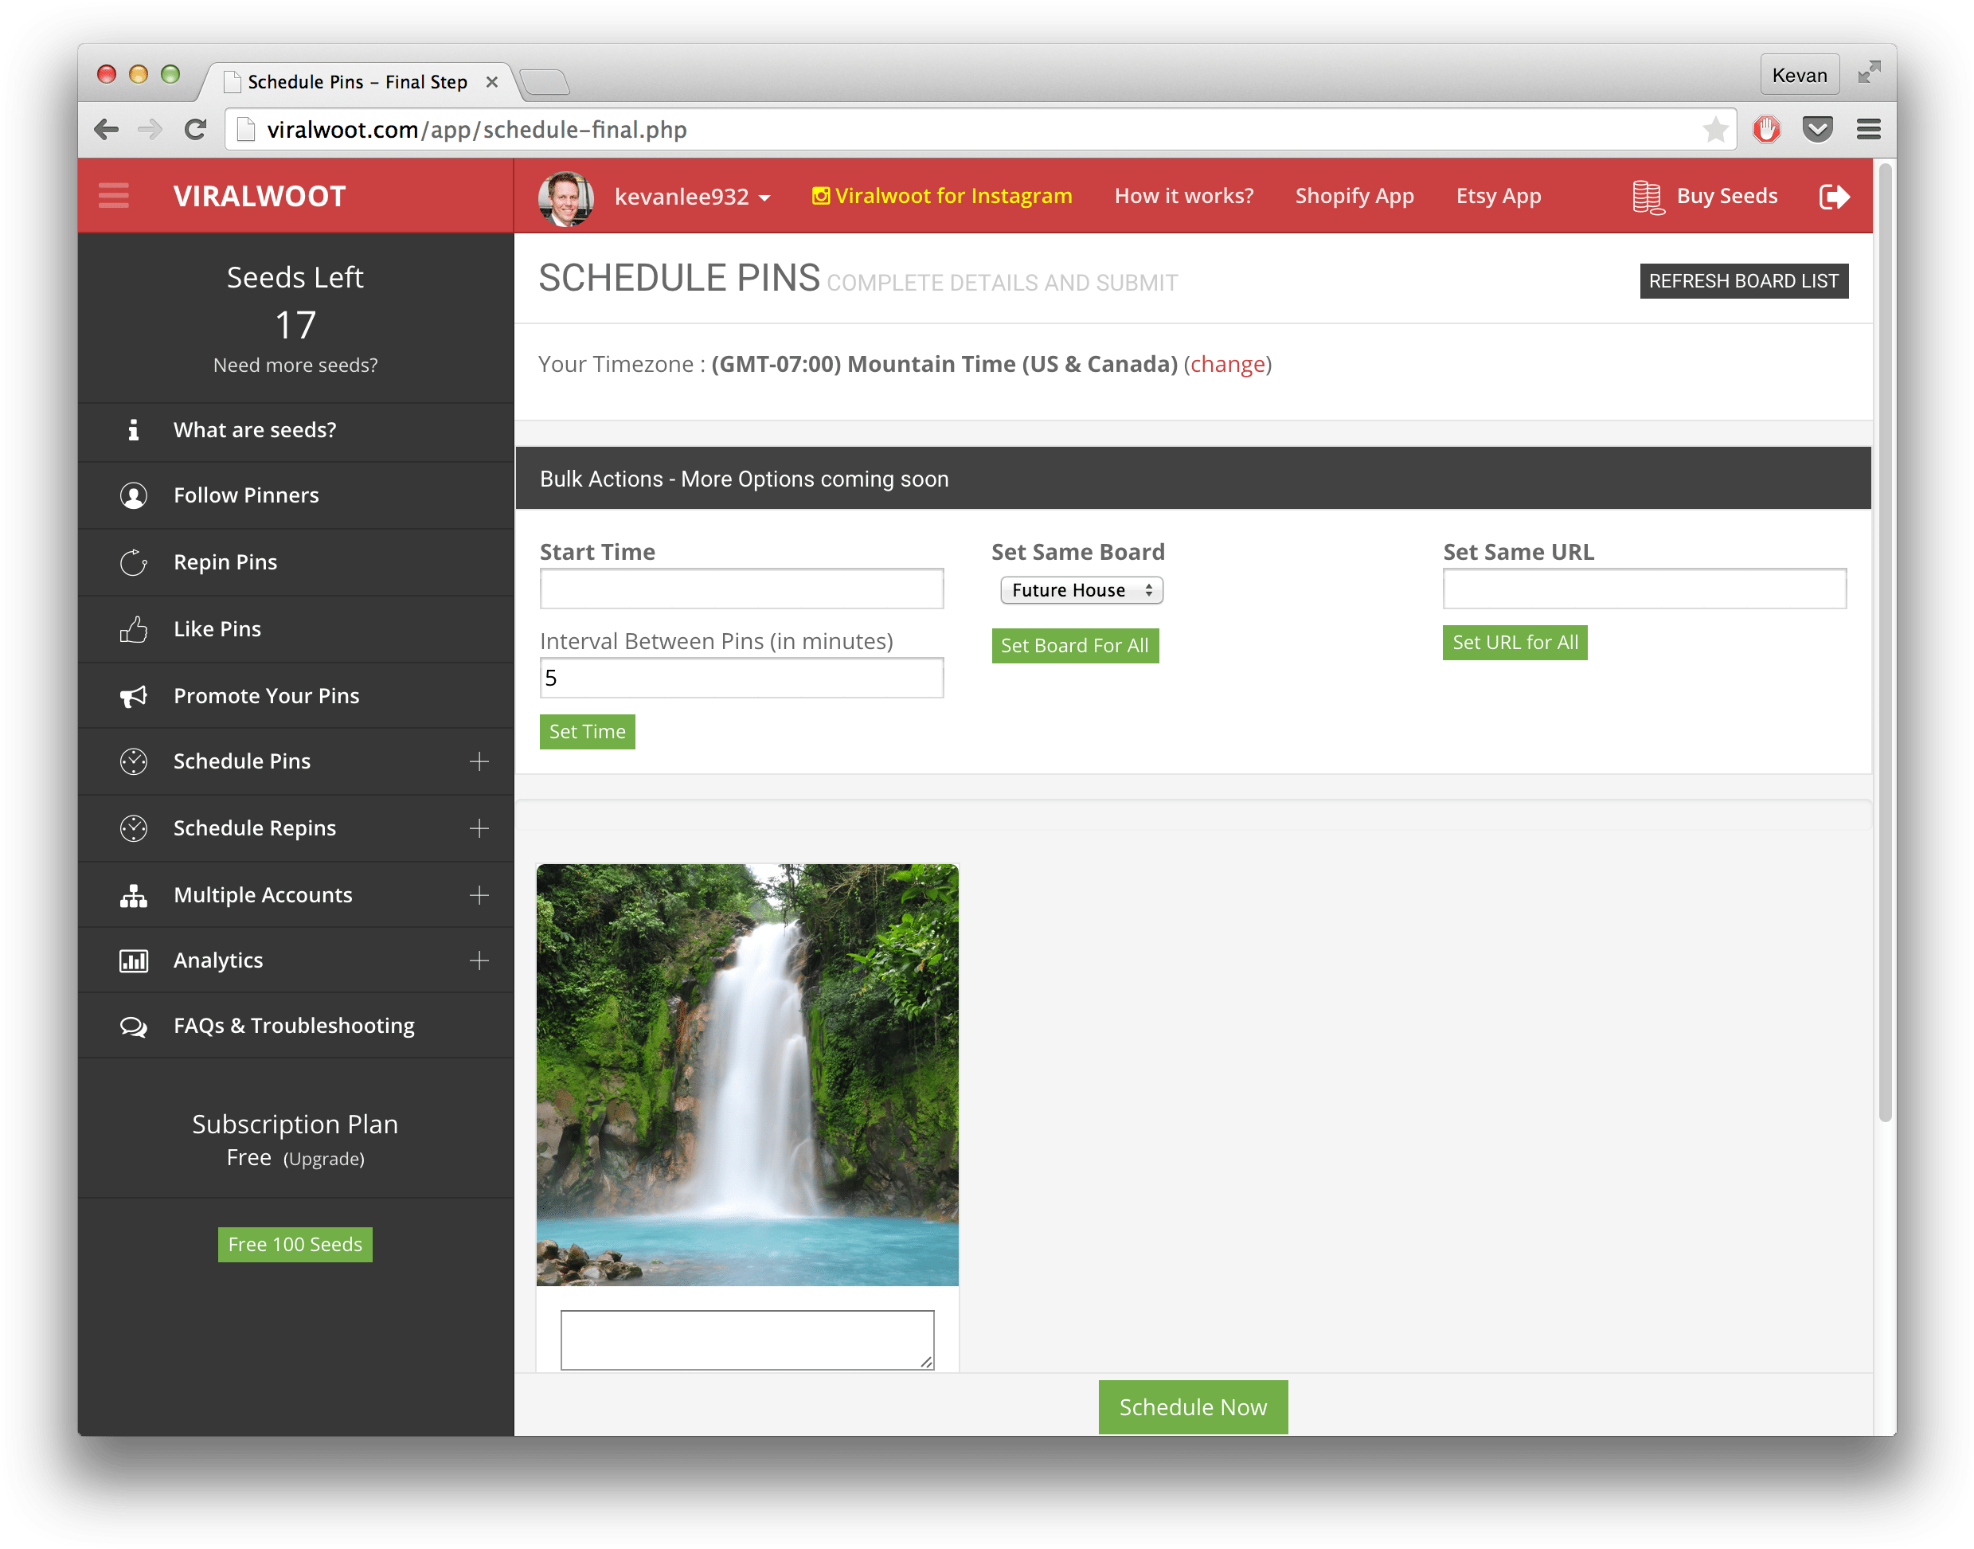Expand the Schedule Pins submenu
This screenshot has width=1974, height=1549.
point(479,762)
